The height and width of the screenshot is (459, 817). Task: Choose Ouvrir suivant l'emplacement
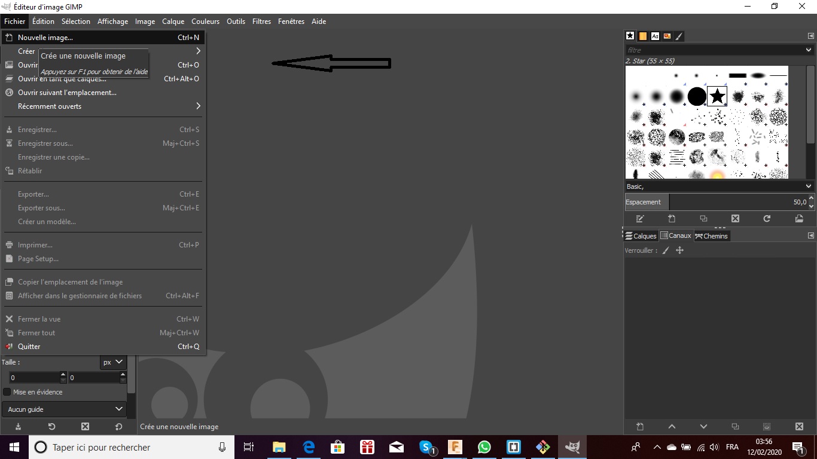point(103,93)
